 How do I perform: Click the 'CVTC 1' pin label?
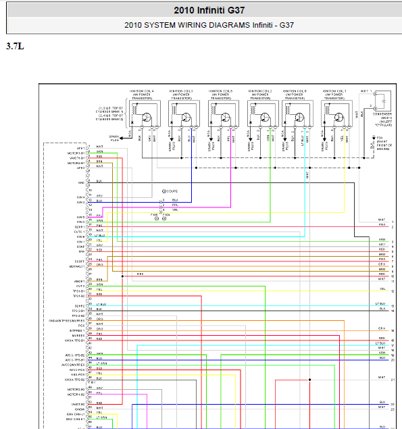coord(80,232)
